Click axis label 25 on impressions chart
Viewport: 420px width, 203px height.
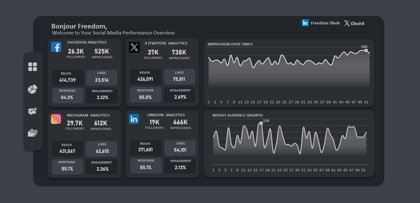click(x=284, y=102)
